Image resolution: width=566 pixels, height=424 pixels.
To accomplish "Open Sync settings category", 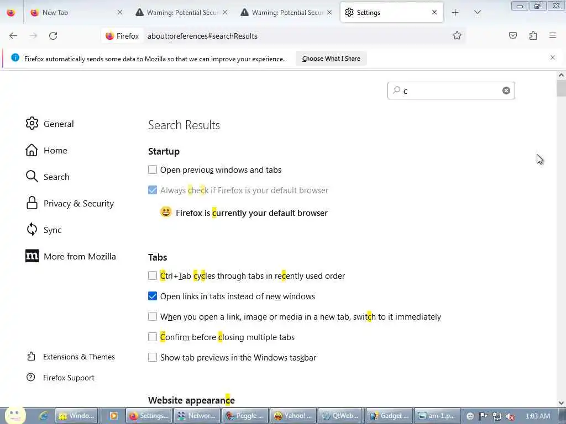I will [44, 230].
